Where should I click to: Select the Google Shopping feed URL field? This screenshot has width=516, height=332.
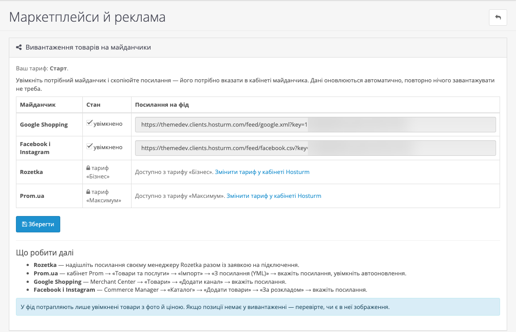coord(315,125)
